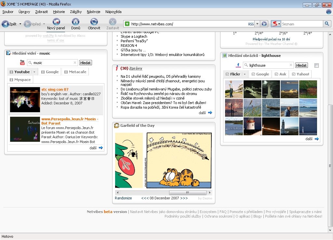This screenshot has height=240, width=333.
Task: Switch to the Myspace video tab
Action: point(20,80)
